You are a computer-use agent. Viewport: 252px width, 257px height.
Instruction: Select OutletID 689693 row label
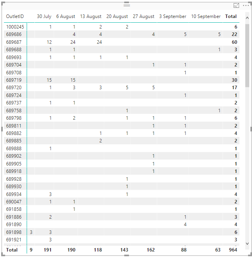pos(14,58)
